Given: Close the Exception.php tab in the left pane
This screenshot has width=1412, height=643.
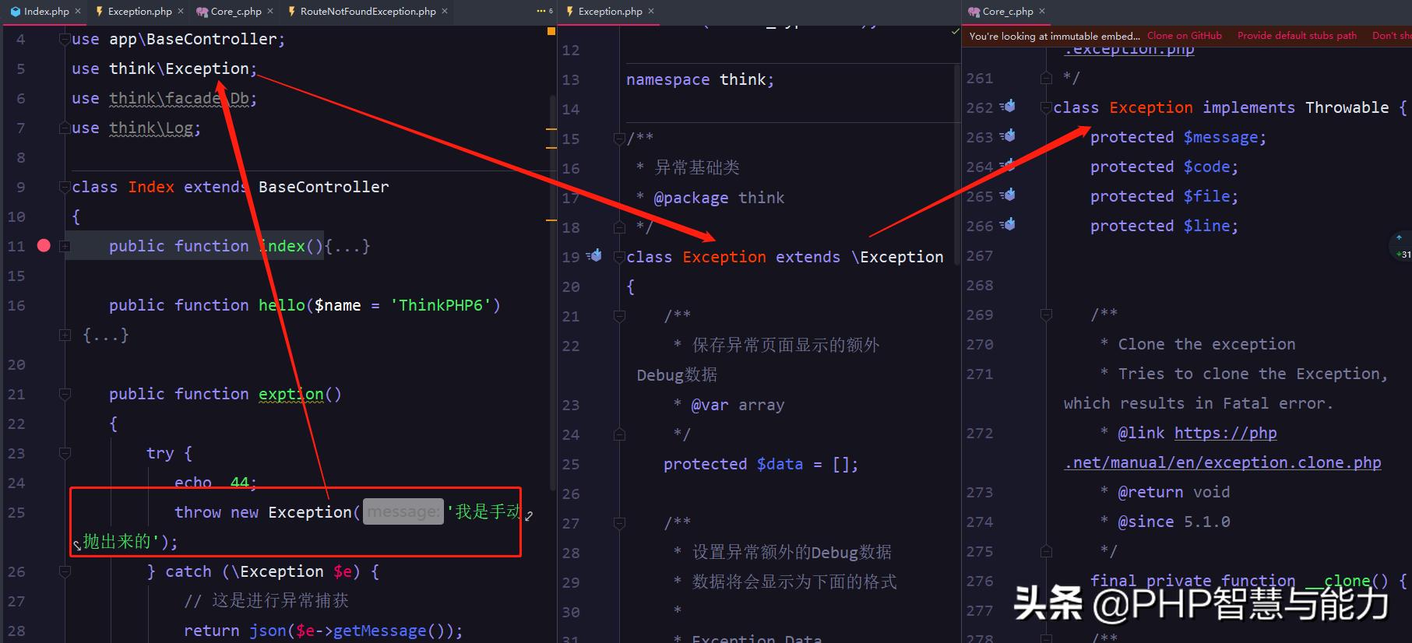Looking at the screenshot, I should (x=181, y=11).
